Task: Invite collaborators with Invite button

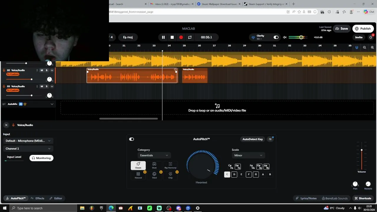Action: coord(359,37)
